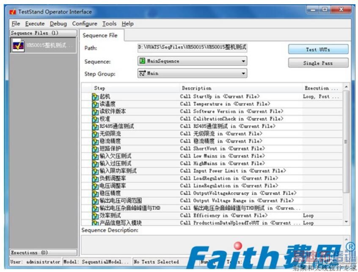Select 'Call CalibrationCheck in <Current File>' cell
Viewport: 358px width, 272px height.
232,119
